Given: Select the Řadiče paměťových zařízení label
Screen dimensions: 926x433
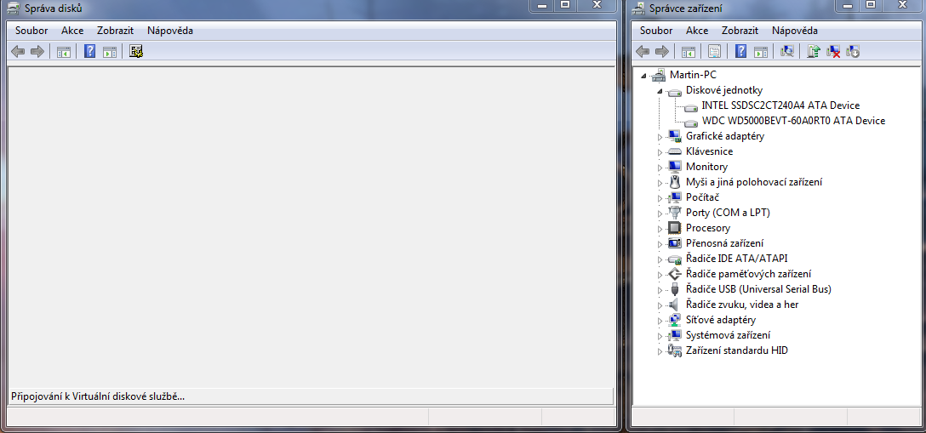Looking at the screenshot, I should 748,274.
